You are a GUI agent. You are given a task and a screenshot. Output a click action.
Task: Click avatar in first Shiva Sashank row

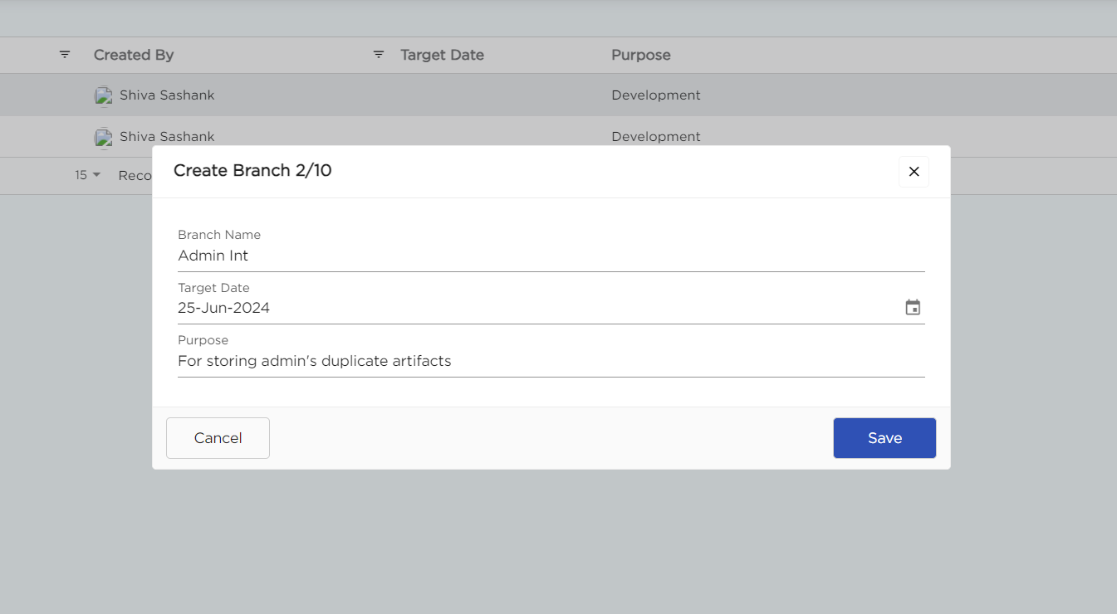pyautogui.click(x=104, y=95)
